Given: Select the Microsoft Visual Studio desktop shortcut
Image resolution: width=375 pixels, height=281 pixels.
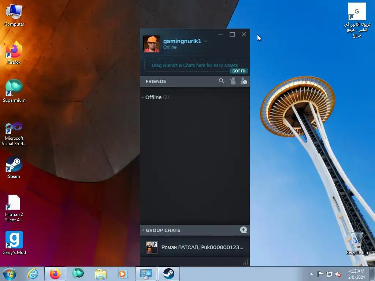Looking at the screenshot, I should tap(14, 134).
